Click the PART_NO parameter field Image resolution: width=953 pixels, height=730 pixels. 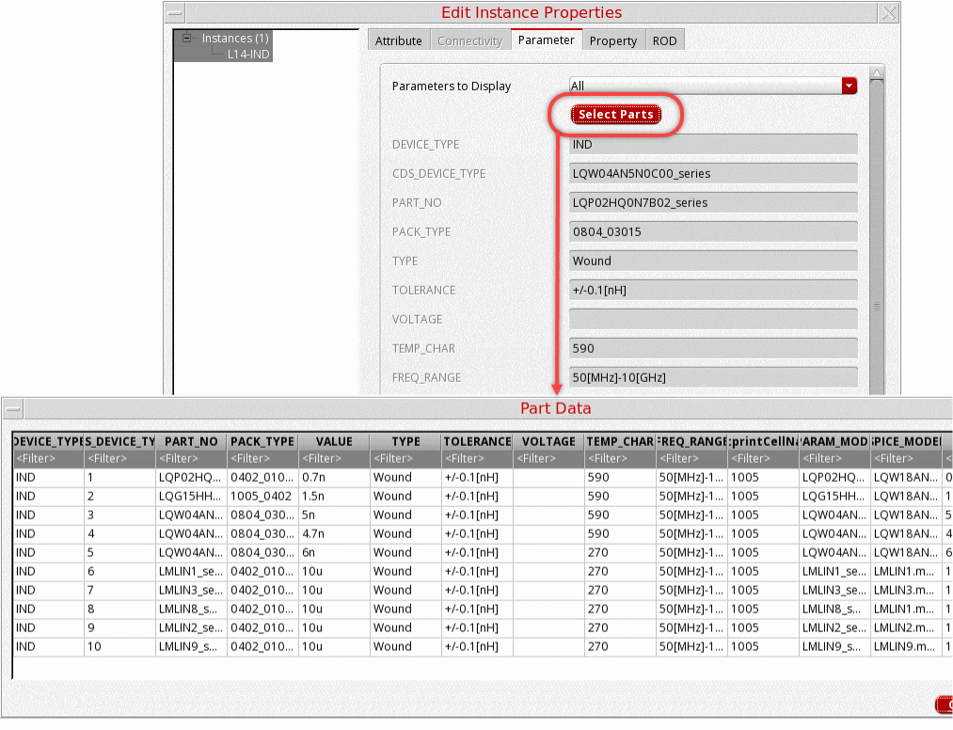(713, 202)
